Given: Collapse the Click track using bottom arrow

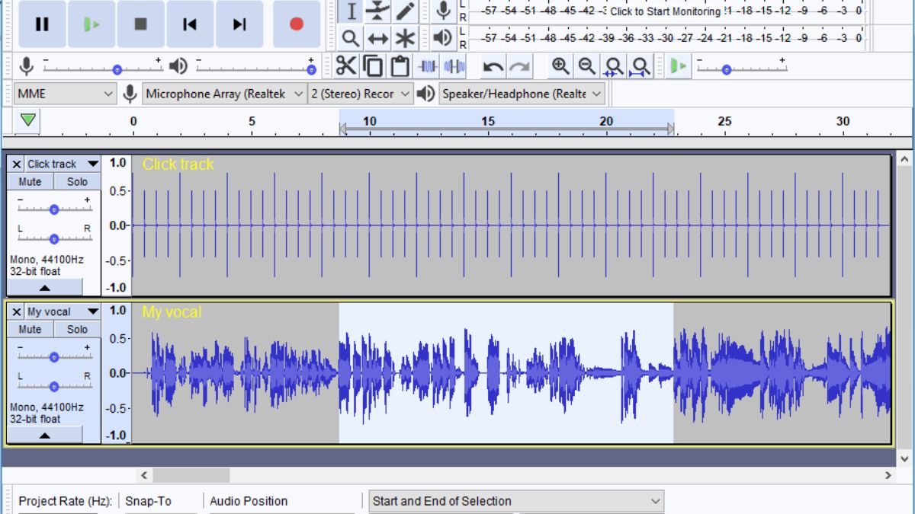Looking at the screenshot, I should click(x=44, y=288).
